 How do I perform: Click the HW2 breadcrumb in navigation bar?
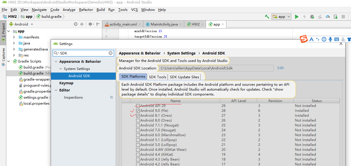10,17
